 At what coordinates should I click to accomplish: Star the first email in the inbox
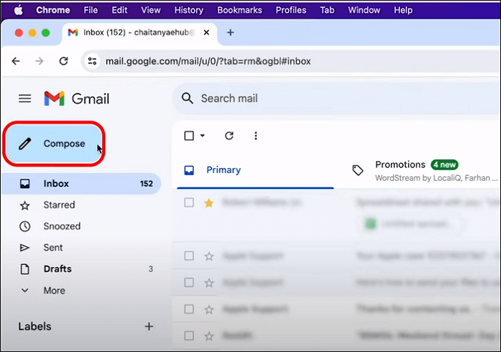(x=209, y=203)
